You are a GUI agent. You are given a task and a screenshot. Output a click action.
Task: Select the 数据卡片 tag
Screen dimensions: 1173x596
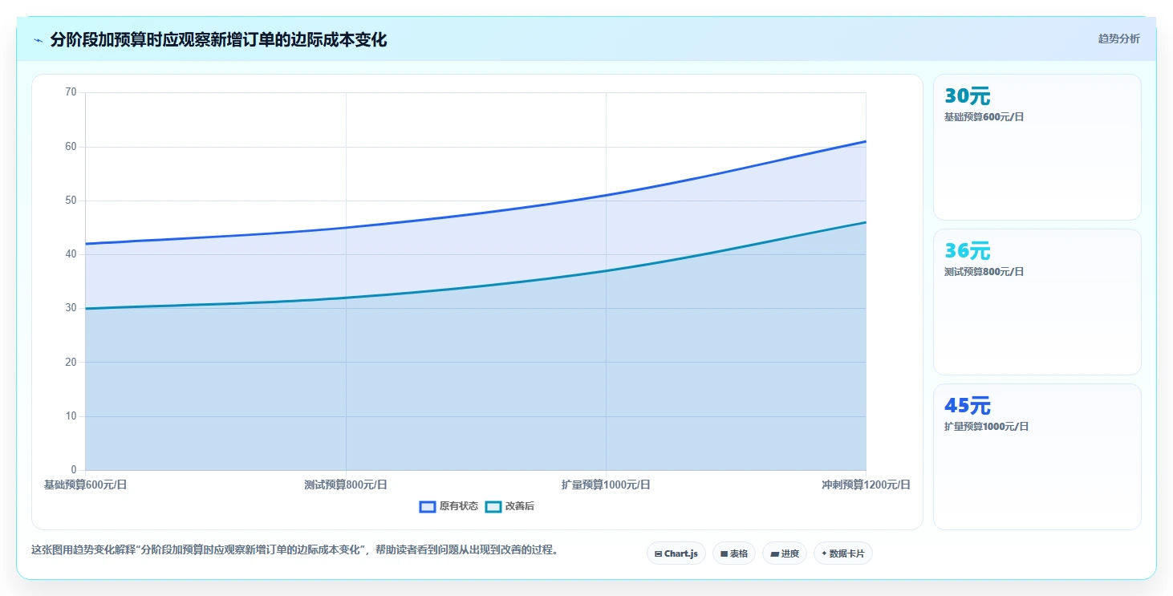coord(843,553)
